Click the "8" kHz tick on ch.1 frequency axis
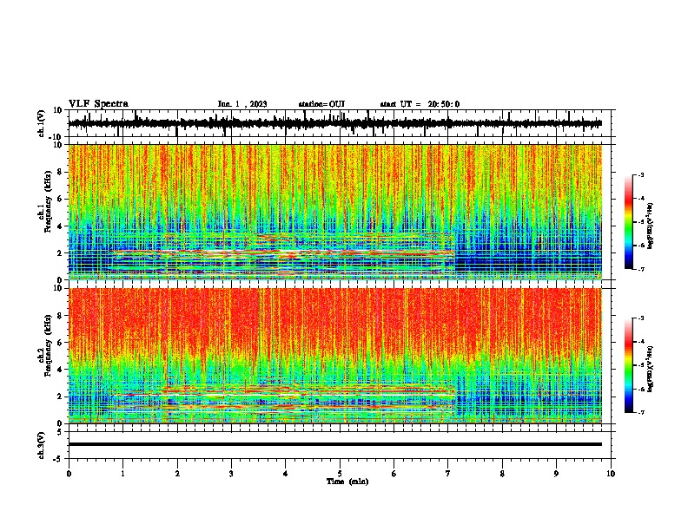Viewport: 688px width, 531px height. (60, 172)
